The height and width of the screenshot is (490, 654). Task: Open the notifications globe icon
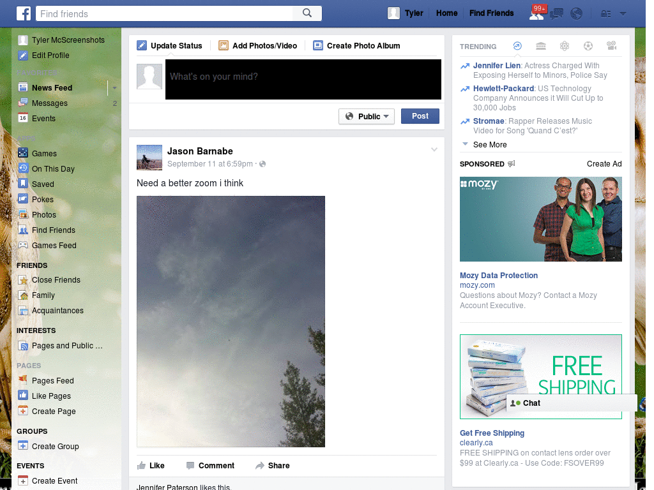(577, 14)
